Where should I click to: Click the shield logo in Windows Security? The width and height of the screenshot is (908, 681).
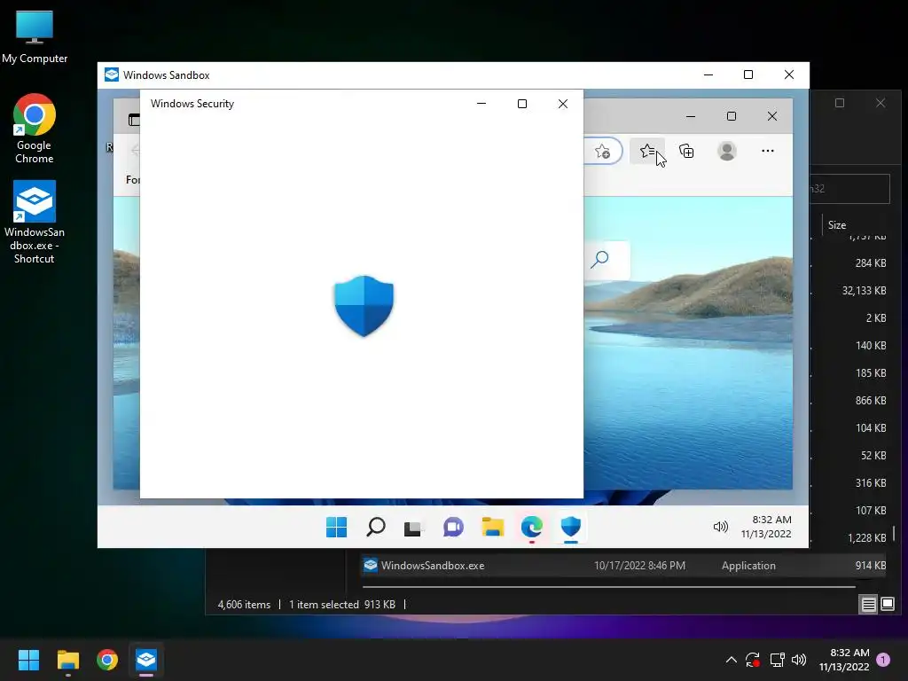(x=364, y=306)
